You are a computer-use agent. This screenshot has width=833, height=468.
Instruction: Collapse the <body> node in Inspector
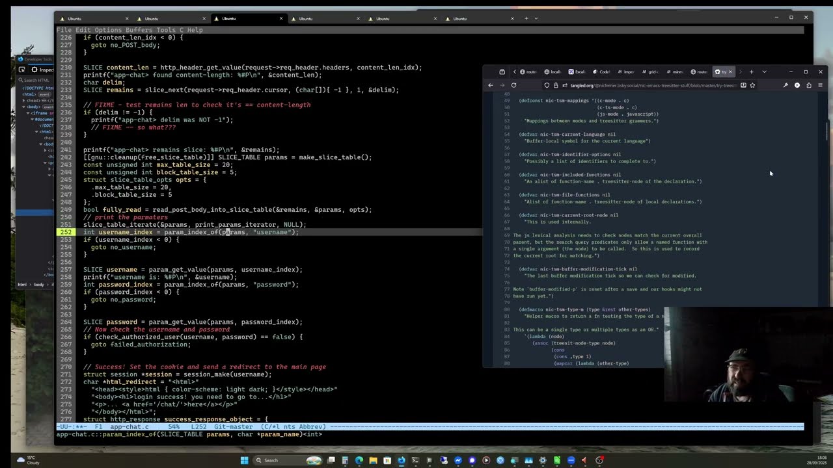pyautogui.click(x=23, y=107)
